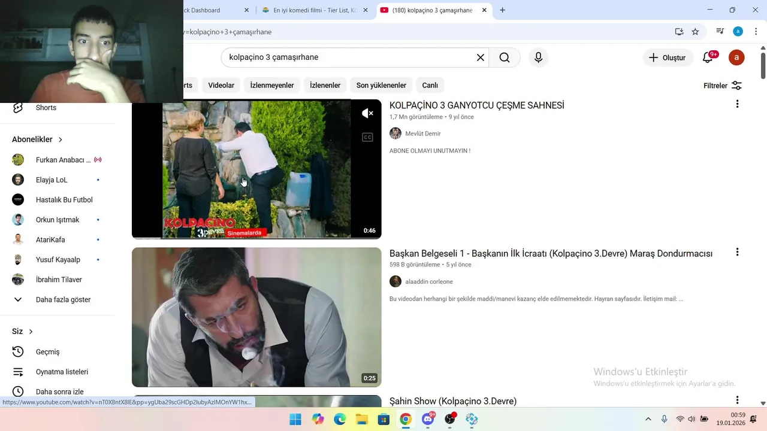Open YouTube notifications bell
The height and width of the screenshot is (431, 767).
708,57
